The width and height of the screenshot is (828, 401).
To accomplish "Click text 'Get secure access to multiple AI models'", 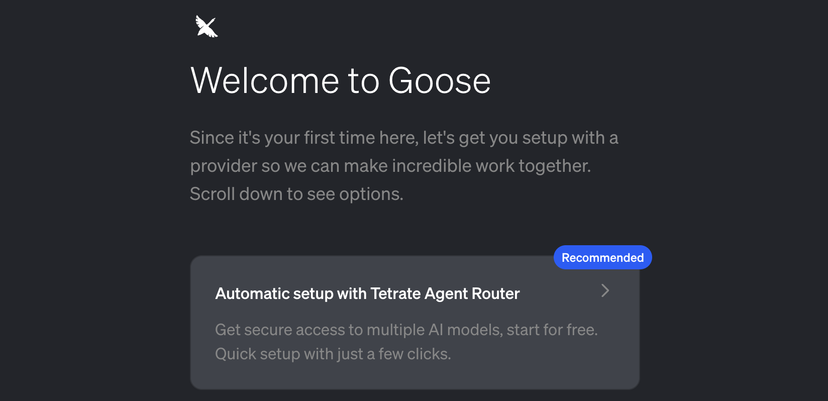I will tap(359, 330).
